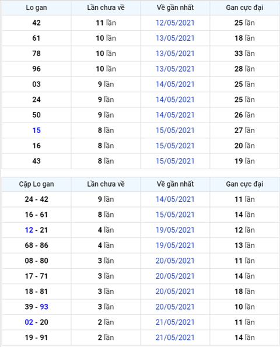Open date link in row 02 - 20

point(175,322)
